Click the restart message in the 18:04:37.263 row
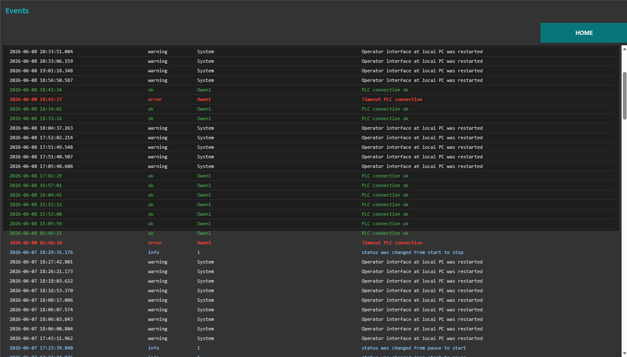This screenshot has height=357, width=627. tap(422, 128)
